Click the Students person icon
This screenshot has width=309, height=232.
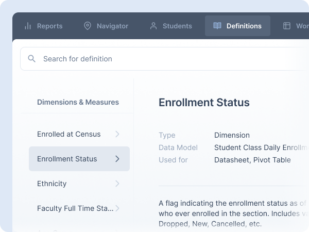(153, 26)
